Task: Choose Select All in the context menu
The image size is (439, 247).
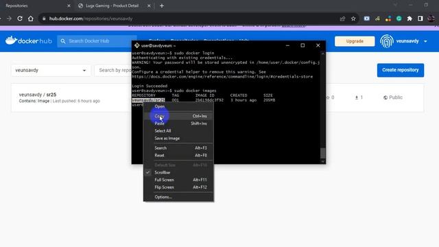Action: coord(178,131)
